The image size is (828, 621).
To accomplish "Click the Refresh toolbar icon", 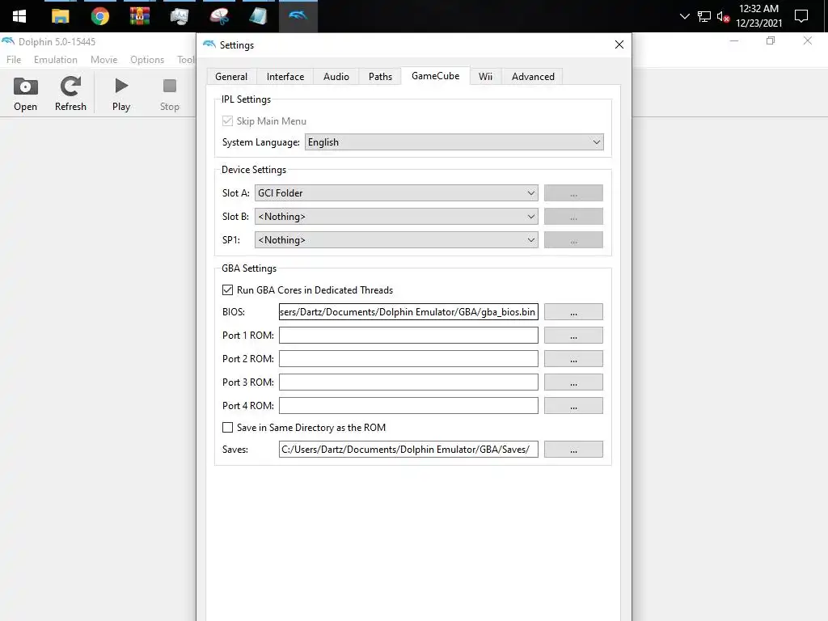I will 70,94.
